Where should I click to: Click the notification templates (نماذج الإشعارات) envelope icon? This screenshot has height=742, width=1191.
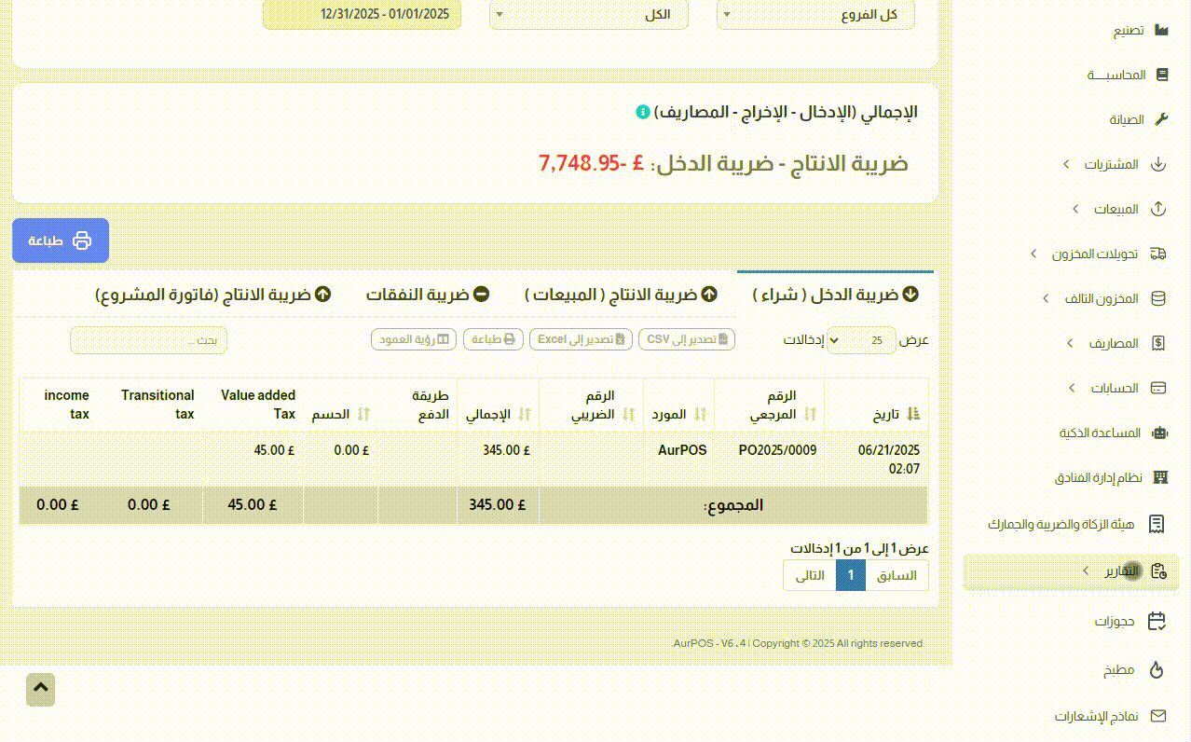[1158, 716]
